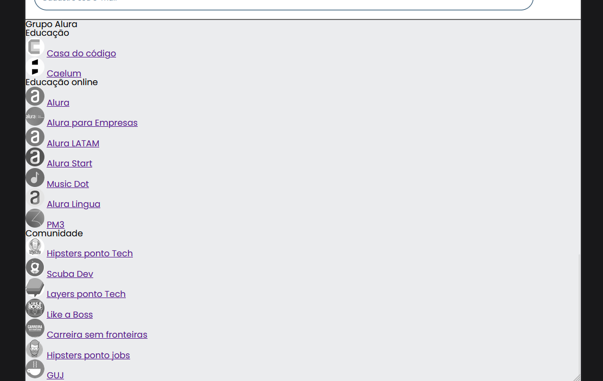Open the GUJ link
This screenshot has height=381, width=603.
[x=55, y=375]
